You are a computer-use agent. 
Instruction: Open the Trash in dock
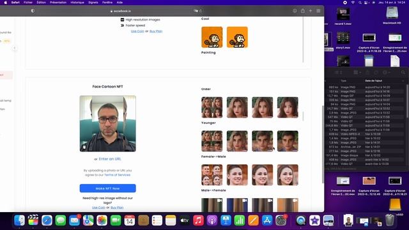point(389,220)
